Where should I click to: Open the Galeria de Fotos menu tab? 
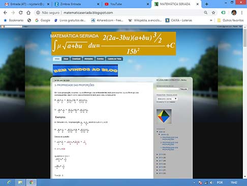point(114,59)
